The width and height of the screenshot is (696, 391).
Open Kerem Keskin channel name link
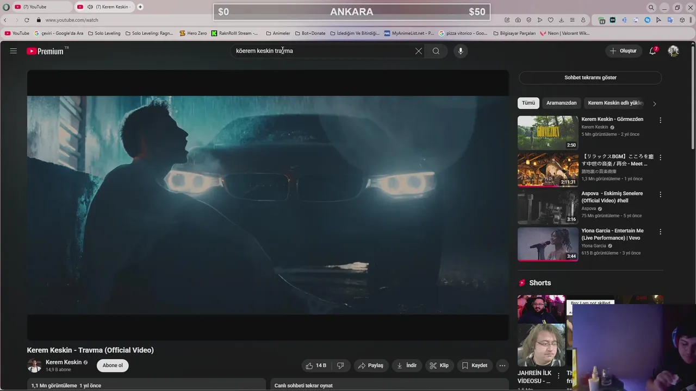pyautogui.click(x=64, y=362)
